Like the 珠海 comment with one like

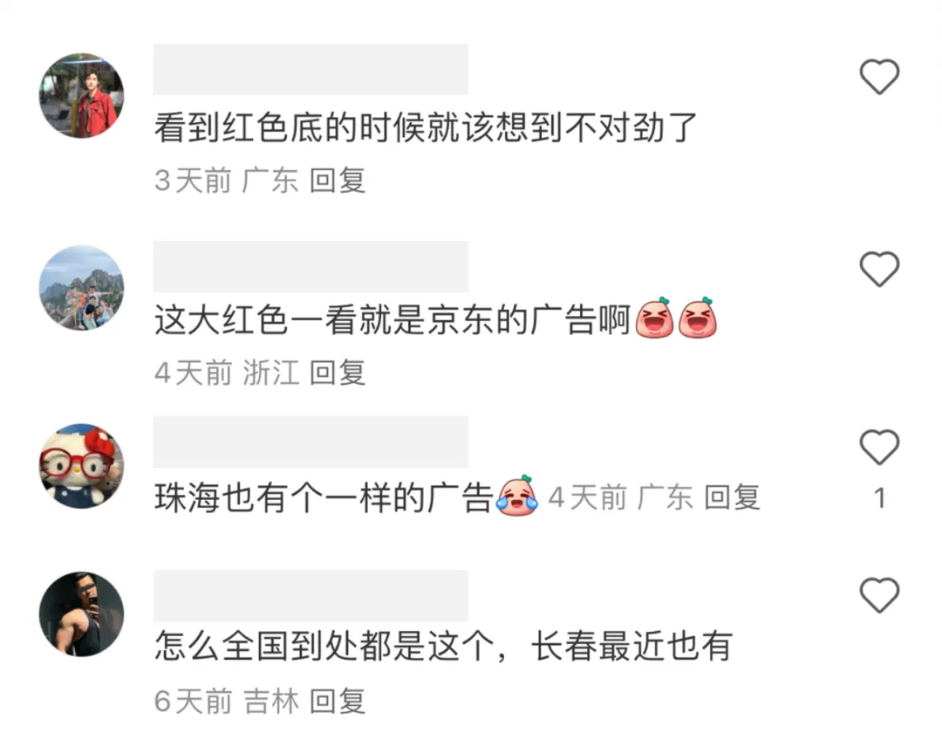[x=879, y=447]
